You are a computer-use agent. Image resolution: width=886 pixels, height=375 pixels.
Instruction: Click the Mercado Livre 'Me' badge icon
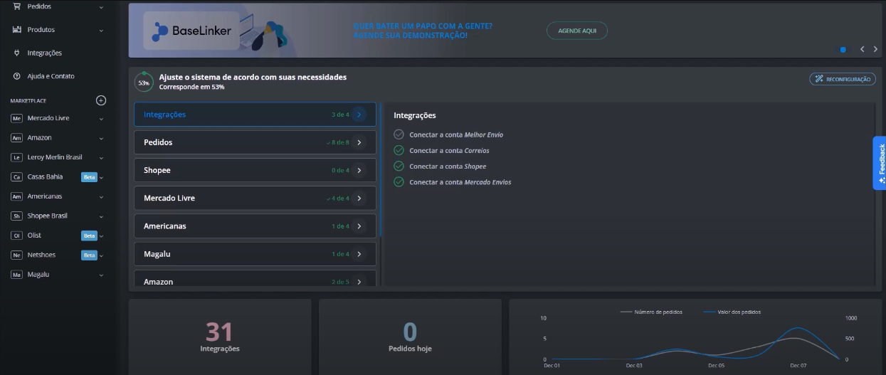[x=17, y=118]
